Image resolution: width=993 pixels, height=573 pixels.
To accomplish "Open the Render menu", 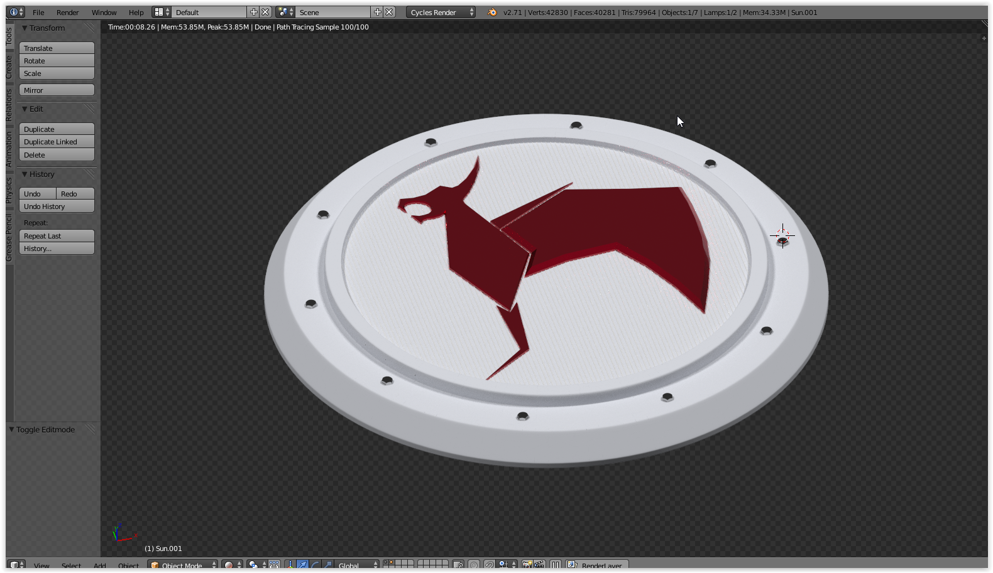I will 67,12.
